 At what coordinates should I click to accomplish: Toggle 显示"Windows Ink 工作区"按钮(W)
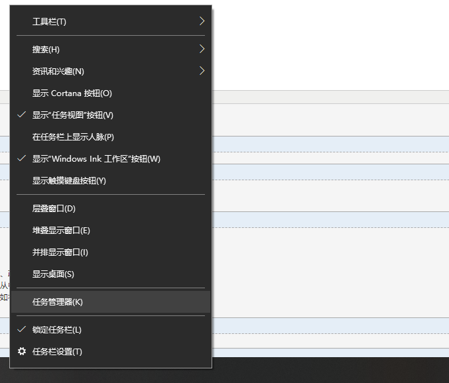coord(111,159)
